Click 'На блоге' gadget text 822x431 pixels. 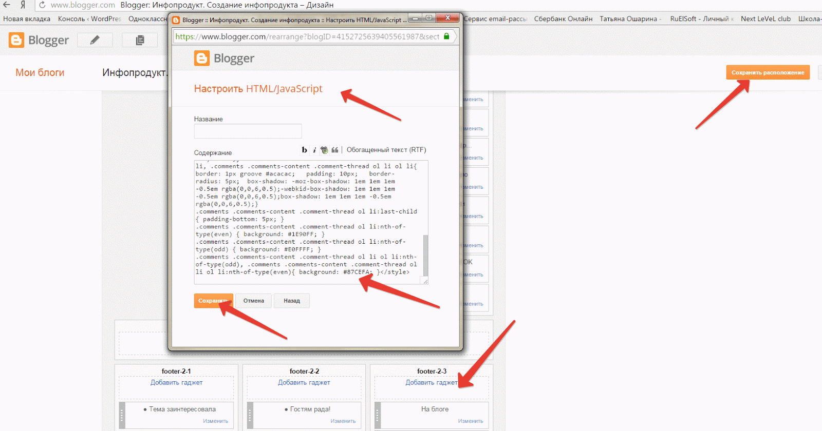coord(435,409)
